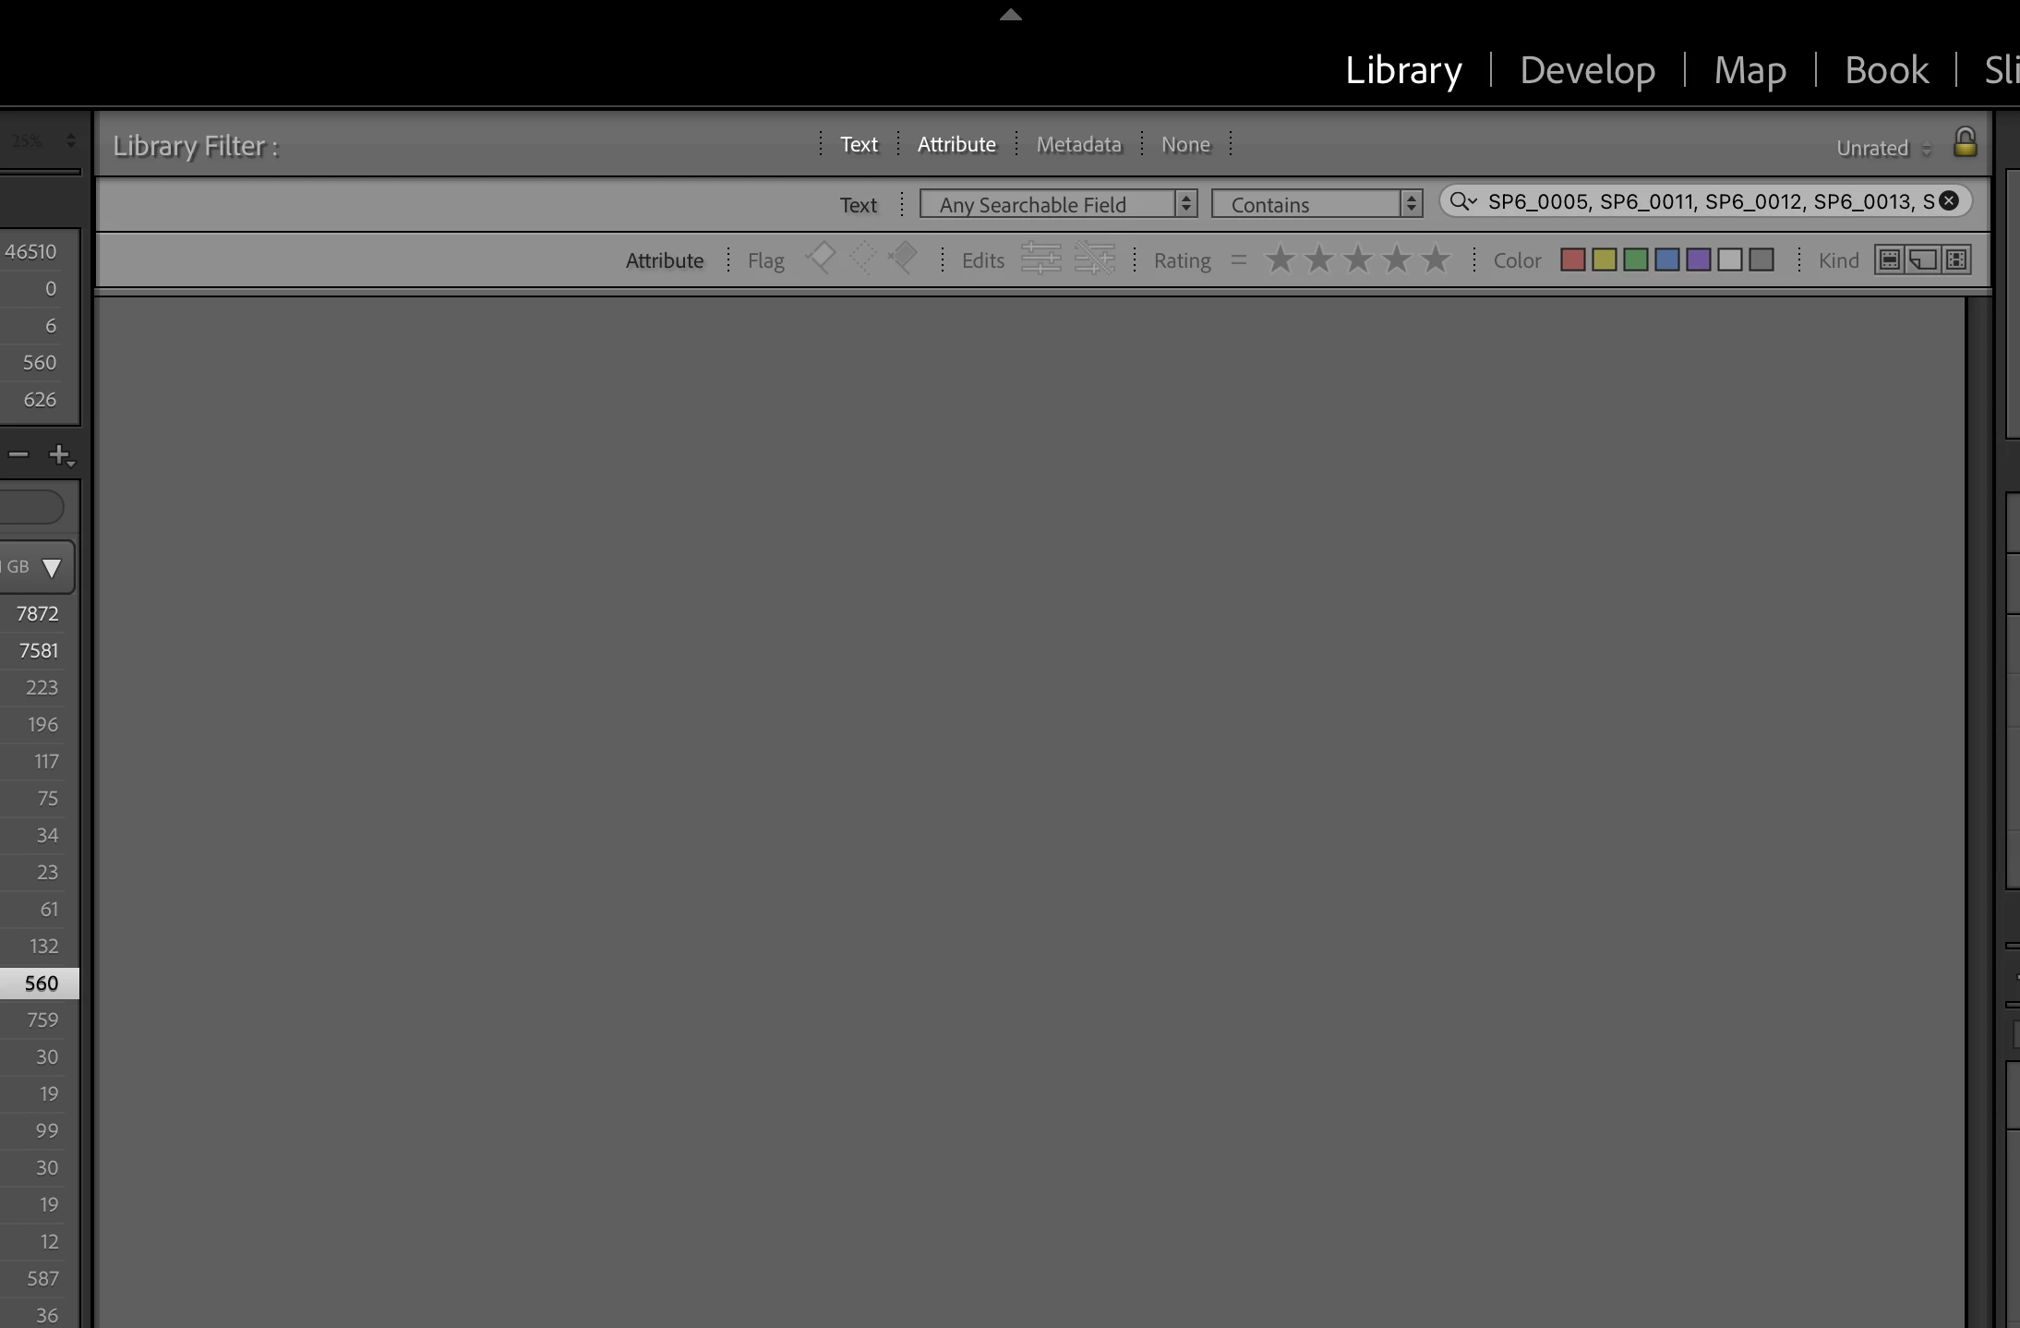
Task: Filter by unedited photos icon
Action: click(1095, 260)
